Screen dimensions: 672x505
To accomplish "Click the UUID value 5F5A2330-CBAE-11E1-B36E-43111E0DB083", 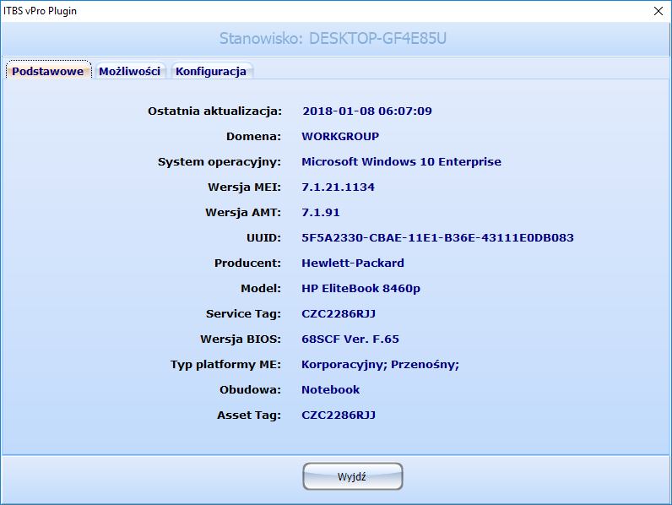I will pos(437,238).
